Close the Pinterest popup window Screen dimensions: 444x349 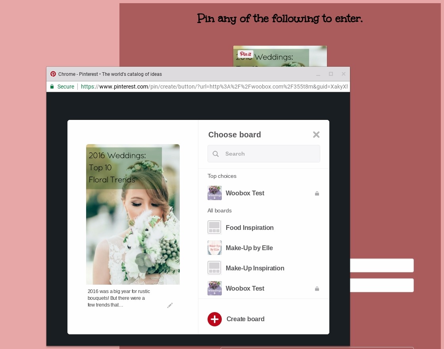[344, 74]
